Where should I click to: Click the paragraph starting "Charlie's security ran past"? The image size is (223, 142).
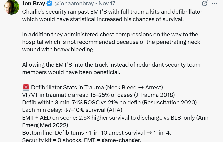[112, 15]
